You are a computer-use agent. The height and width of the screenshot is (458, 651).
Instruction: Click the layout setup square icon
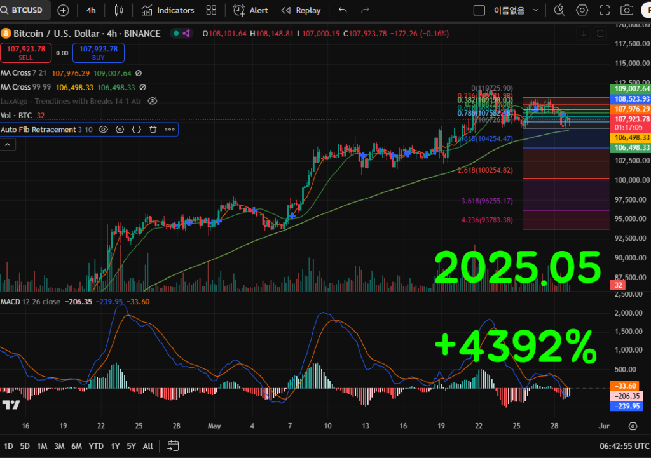point(479,10)
